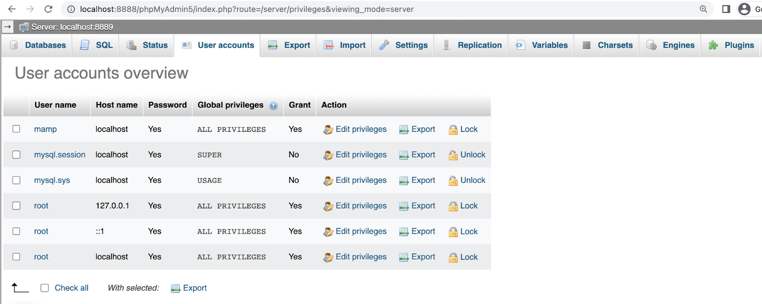The width and height of the screenshot is (762, 304).
Task: Click lock icon for root localhost row
Action: coord(453,257)
